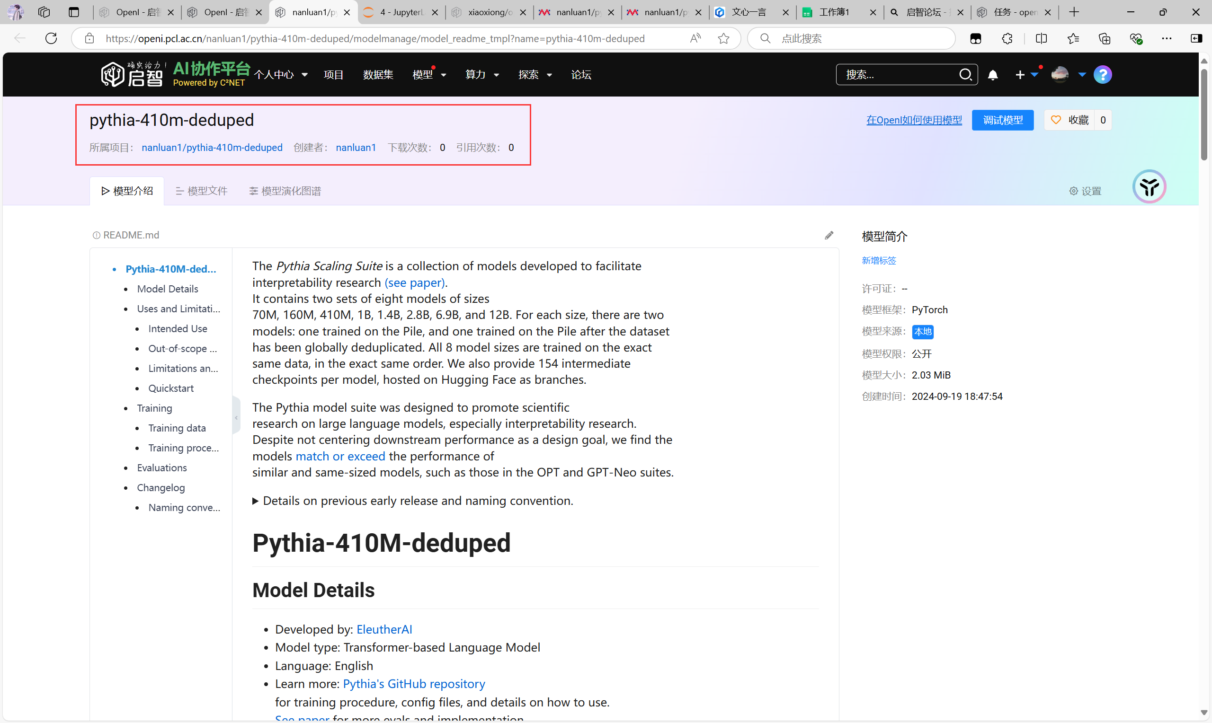Switch to the 工作簿1 browser tab

[x=840, y=12]
